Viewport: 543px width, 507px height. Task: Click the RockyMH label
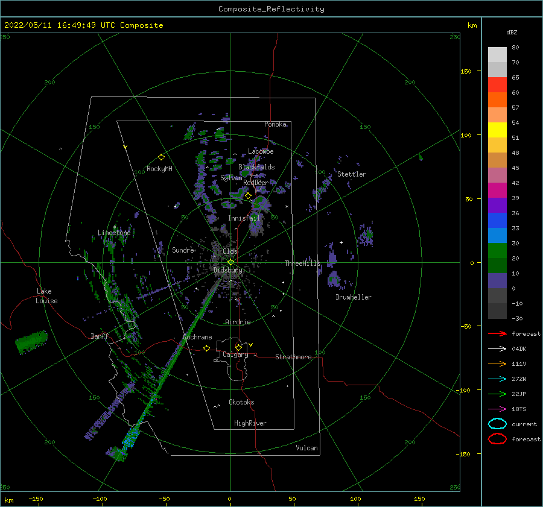coord(159,169)
